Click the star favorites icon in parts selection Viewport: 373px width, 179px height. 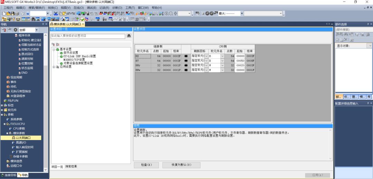click(x=337, y=40)
